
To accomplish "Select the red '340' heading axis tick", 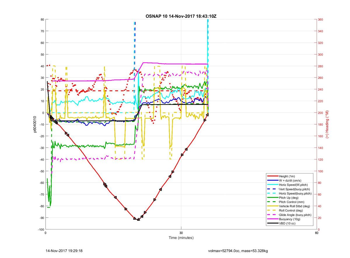I will click(321, 31).
